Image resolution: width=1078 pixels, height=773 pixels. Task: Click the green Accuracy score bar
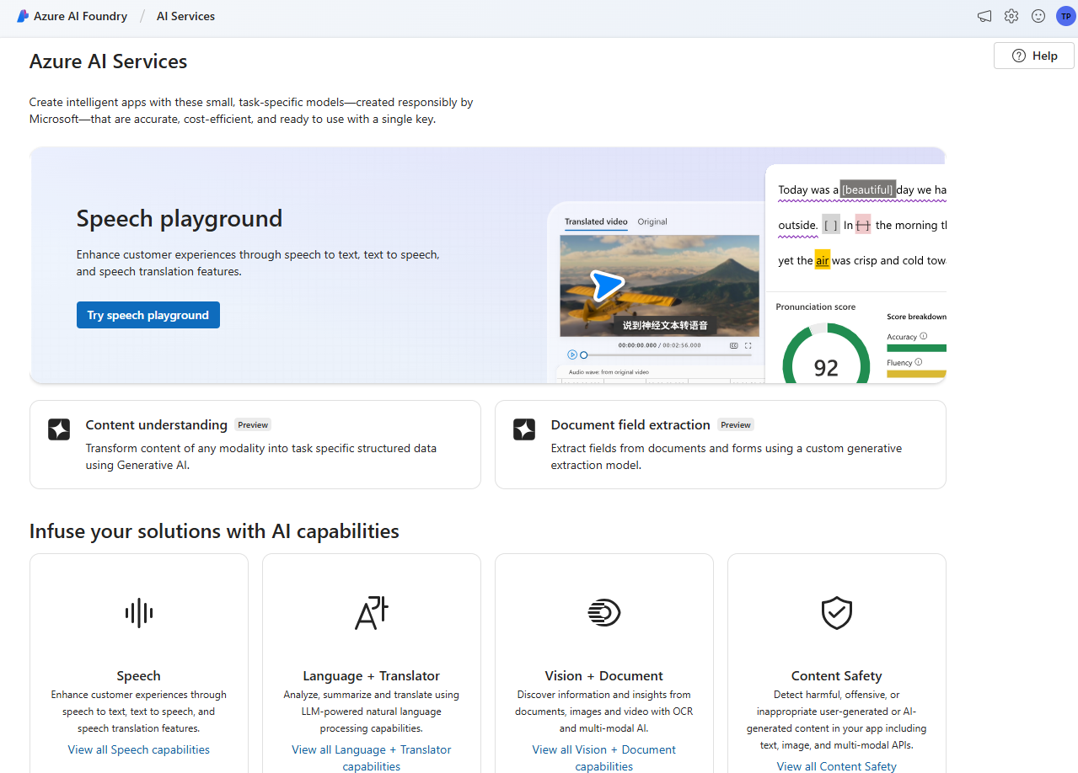[x=917, y=348]
